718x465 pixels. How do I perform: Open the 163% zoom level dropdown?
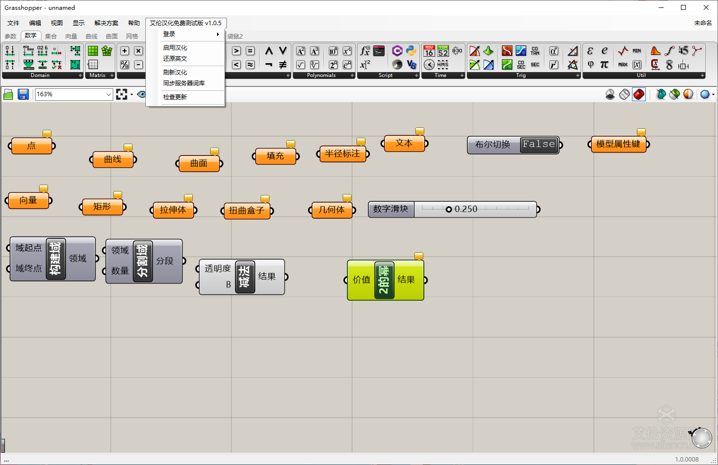tap(109, 94)
